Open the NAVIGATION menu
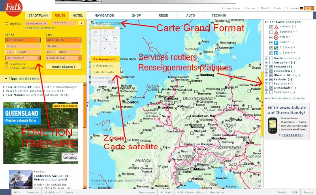 (x=104, y=15)
